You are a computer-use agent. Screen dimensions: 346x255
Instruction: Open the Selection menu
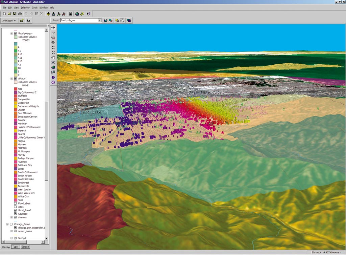point(25,7)
